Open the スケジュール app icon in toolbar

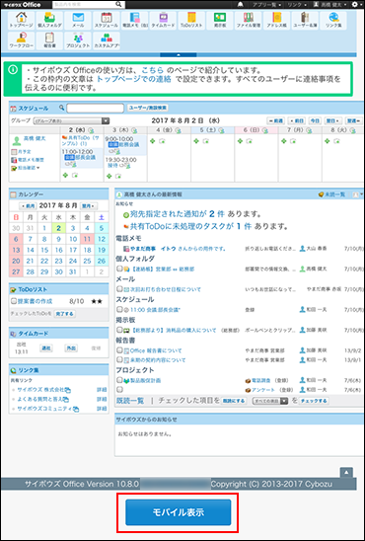point(107,21)
